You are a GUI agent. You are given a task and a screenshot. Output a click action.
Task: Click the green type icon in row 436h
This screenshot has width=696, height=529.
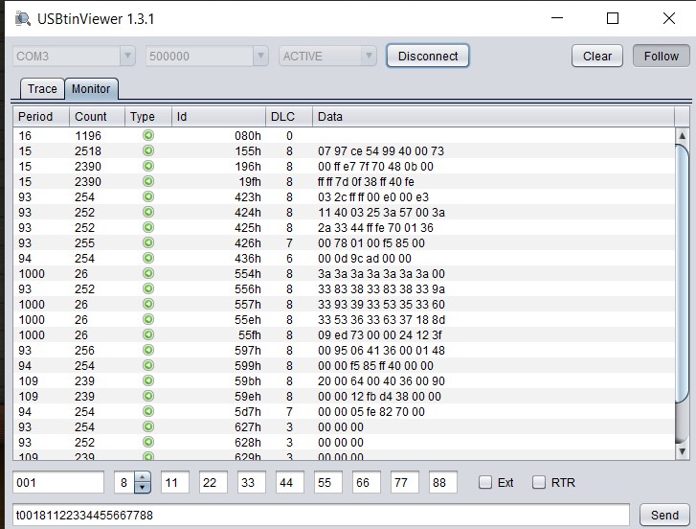[148, 259]
